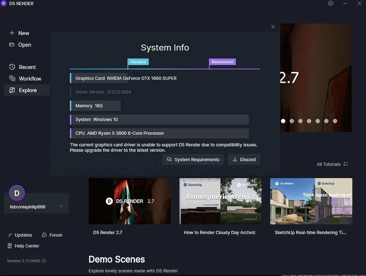Click the Standard requirement marker

(x=138, y=62)
